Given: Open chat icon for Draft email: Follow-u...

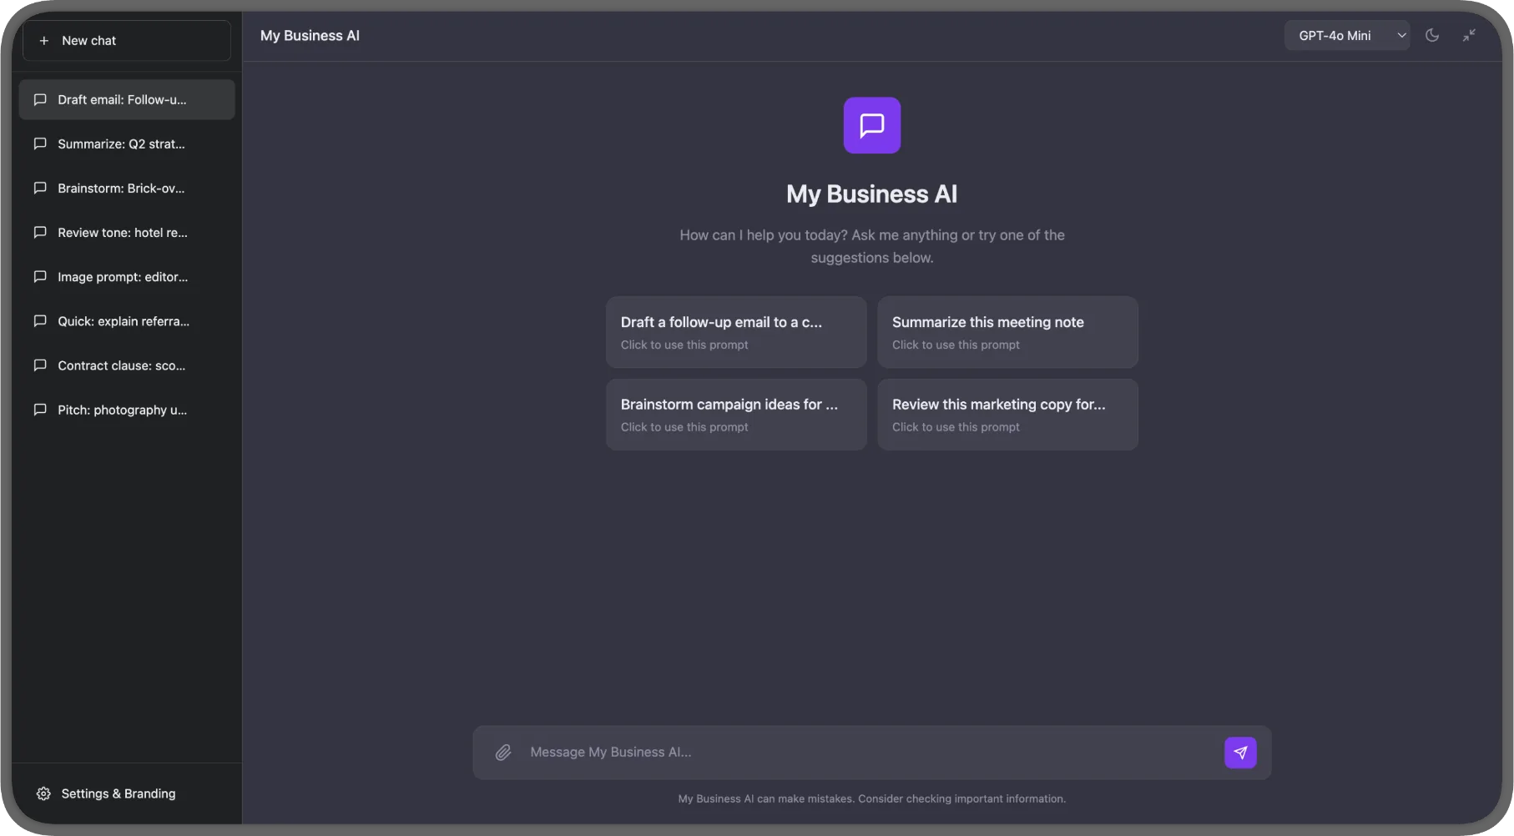Looking at the screenshot, I should (x=39, y=99).
